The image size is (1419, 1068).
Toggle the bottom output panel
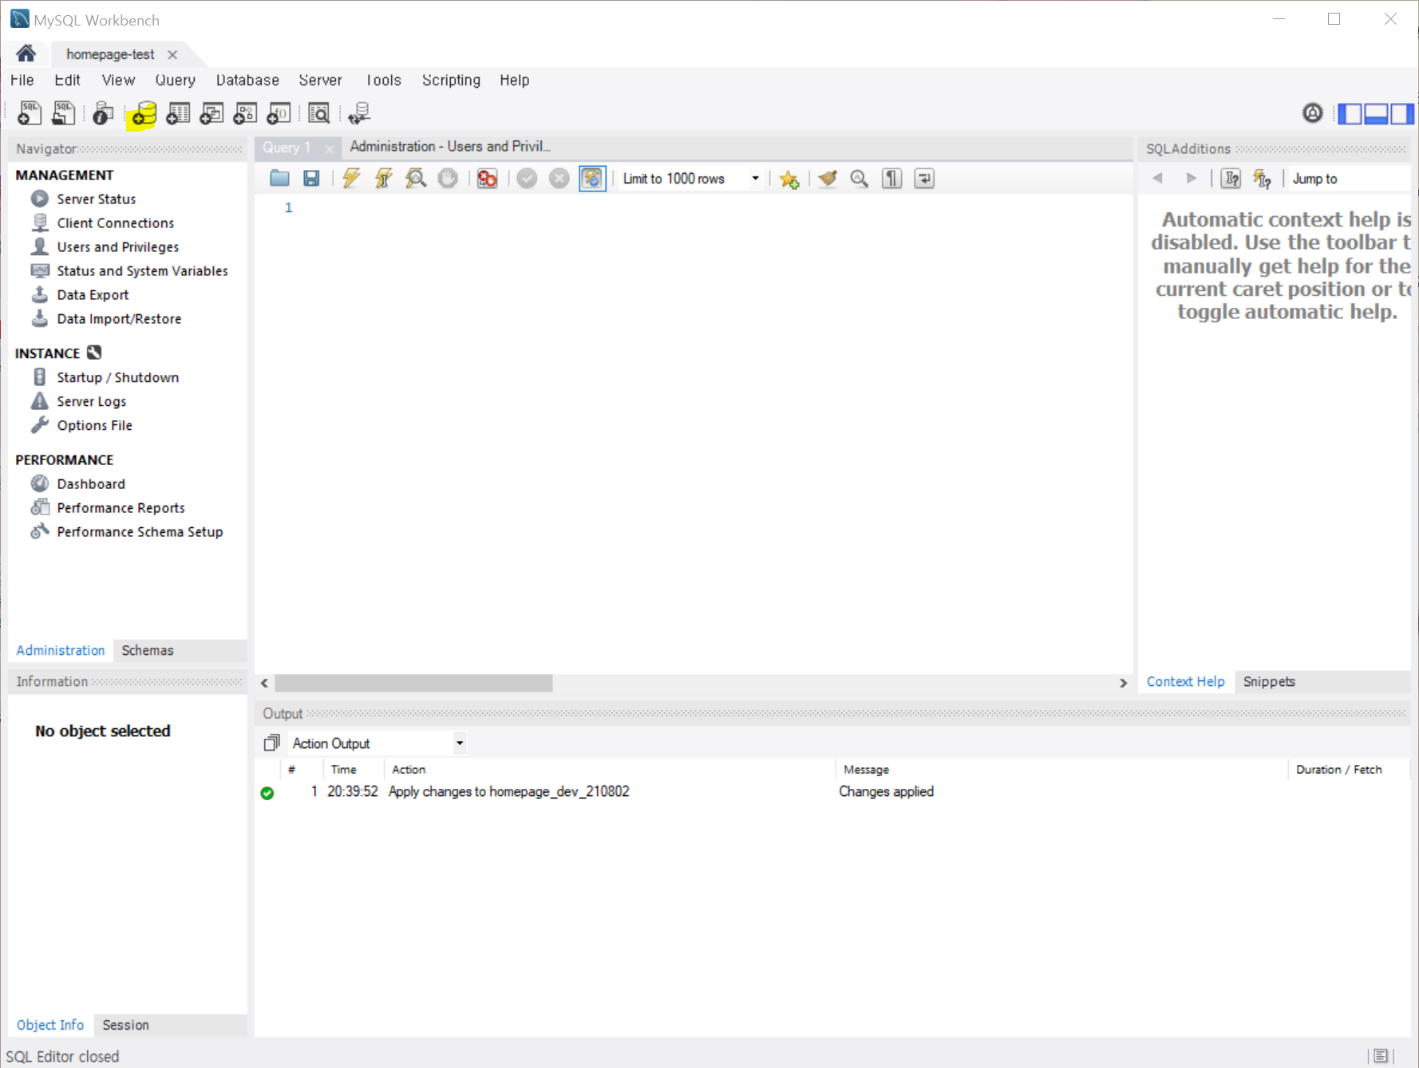click(1376, 114)
